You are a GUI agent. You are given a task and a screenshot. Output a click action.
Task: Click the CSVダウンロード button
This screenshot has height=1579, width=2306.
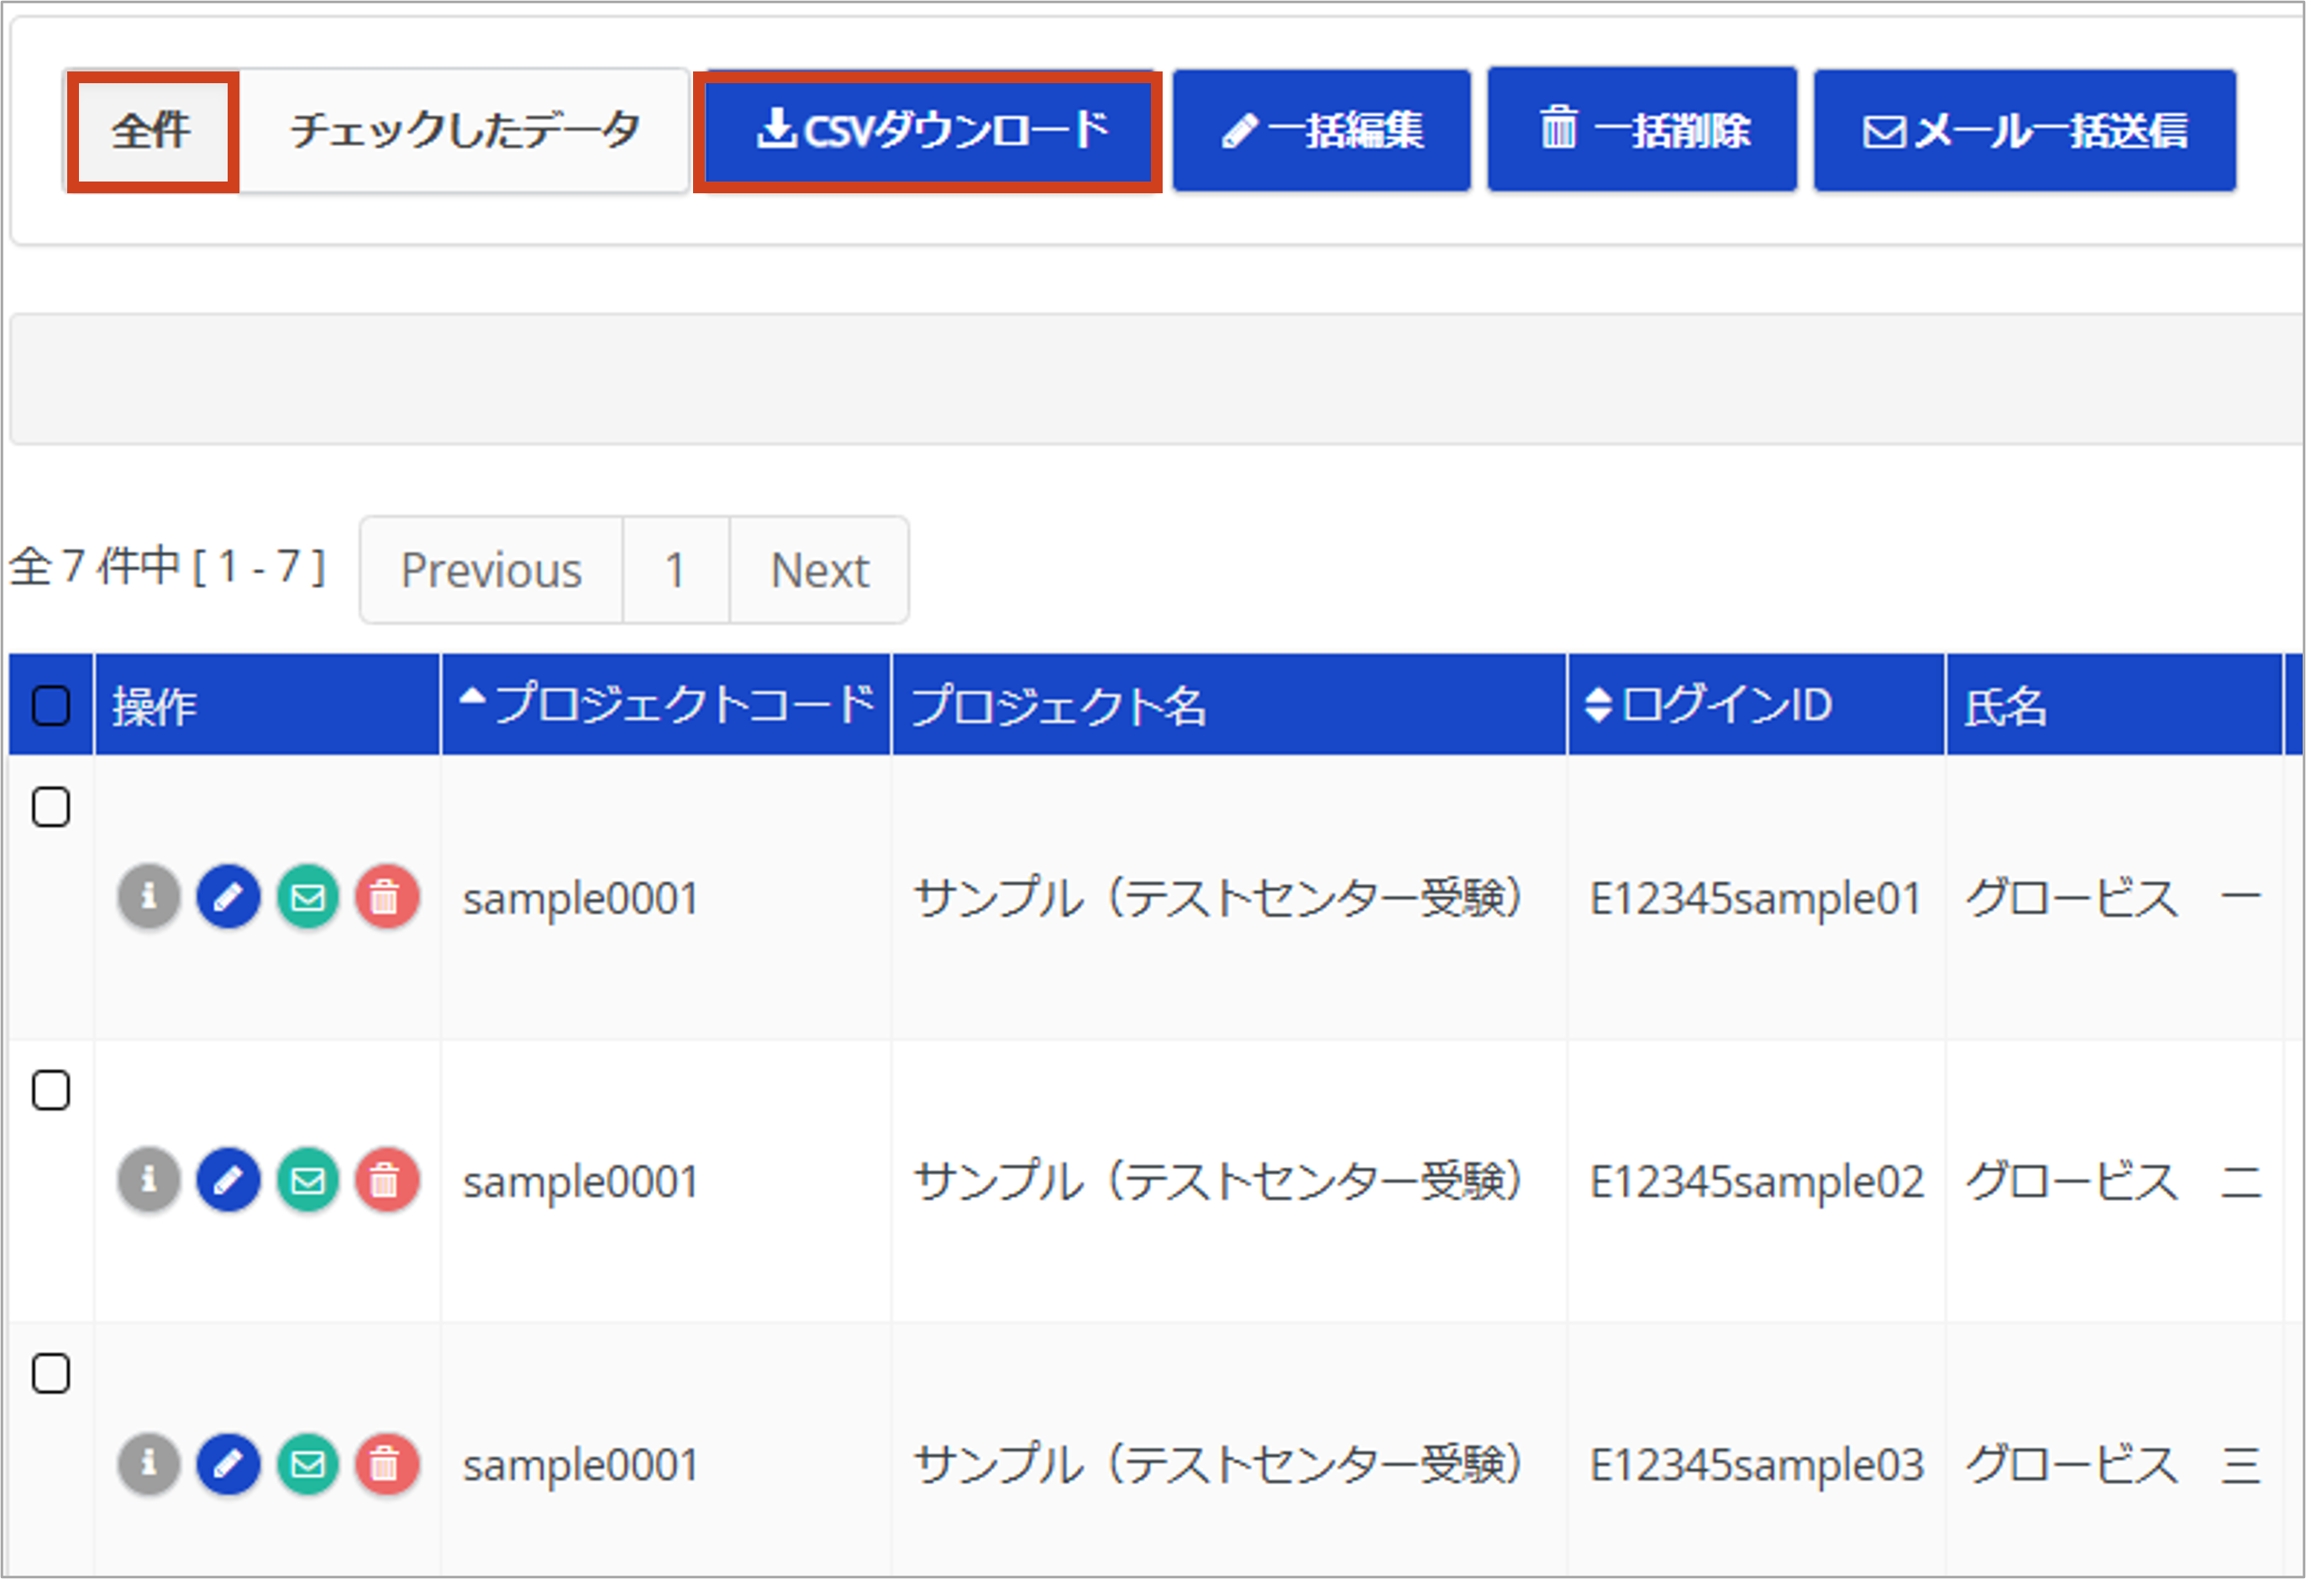[x=927, y=130]
